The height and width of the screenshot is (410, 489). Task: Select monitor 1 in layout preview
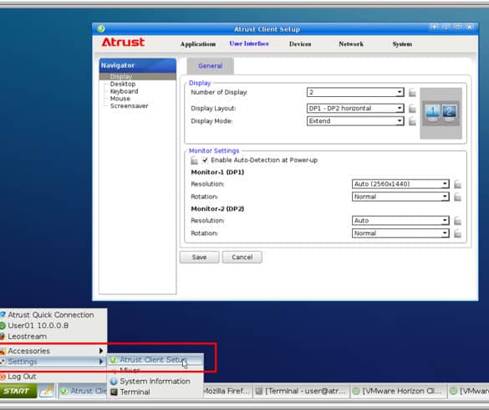[432, 113]
